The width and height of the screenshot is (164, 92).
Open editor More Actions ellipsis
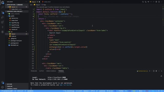[x=162, y=2]
